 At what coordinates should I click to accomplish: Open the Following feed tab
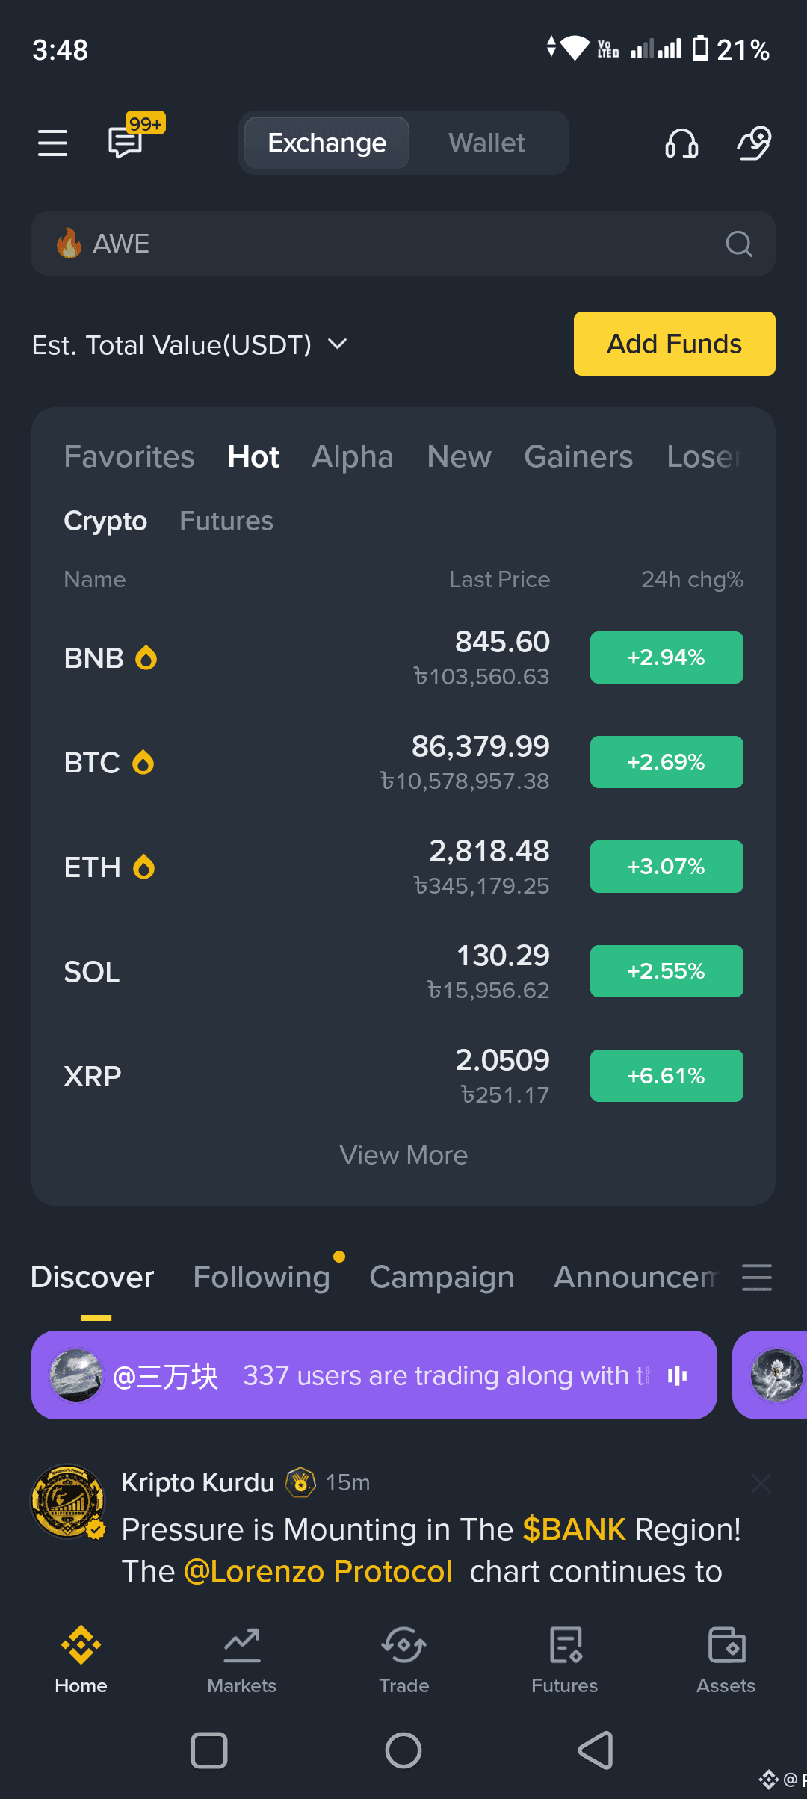coord(261,1277)
